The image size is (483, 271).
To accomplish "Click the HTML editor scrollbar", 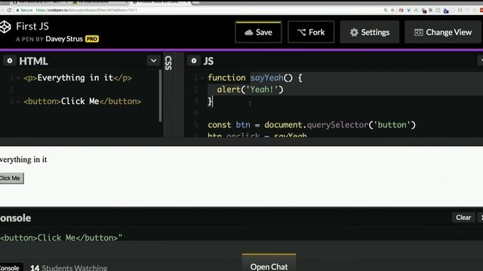I will click(x=160, y=96).
